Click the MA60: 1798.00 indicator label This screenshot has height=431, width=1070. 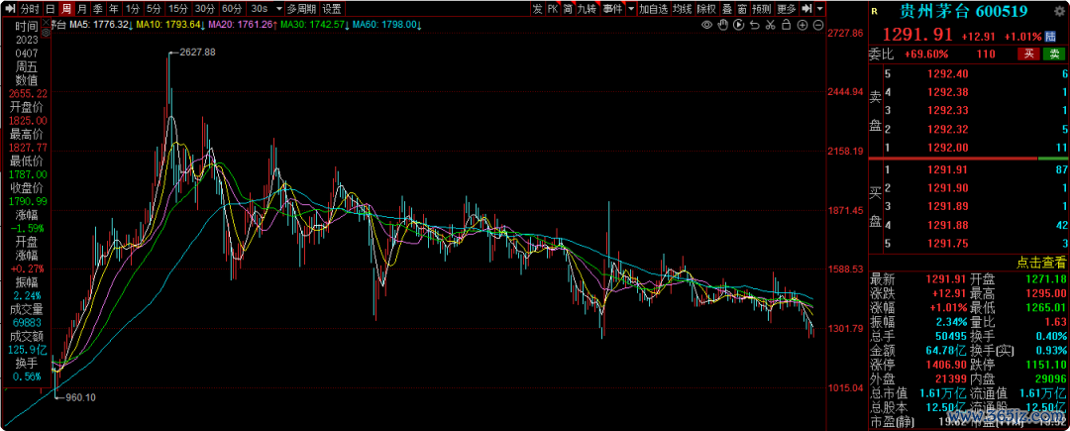tap(384, 25)
